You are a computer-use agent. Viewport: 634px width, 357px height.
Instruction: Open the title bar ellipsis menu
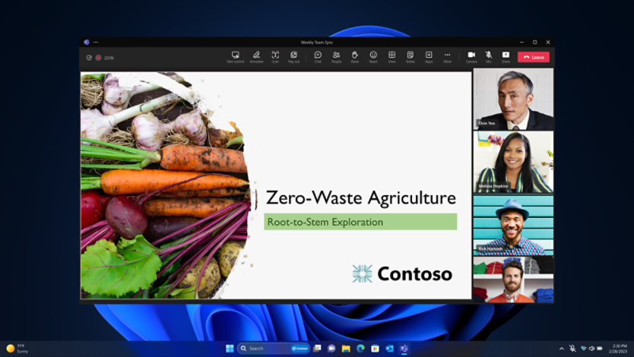[x=96, y=42]
